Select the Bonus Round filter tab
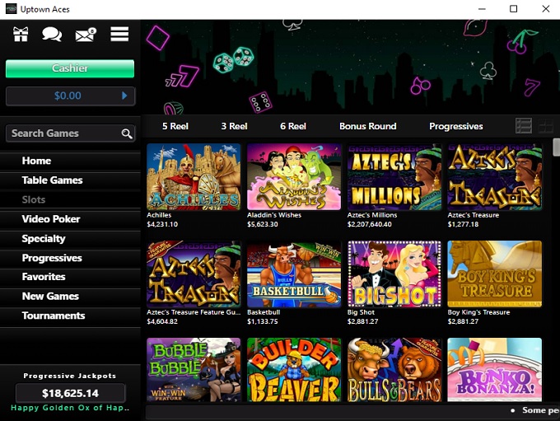The height and width of the screenshot is (421, 560). click(368, 126)
